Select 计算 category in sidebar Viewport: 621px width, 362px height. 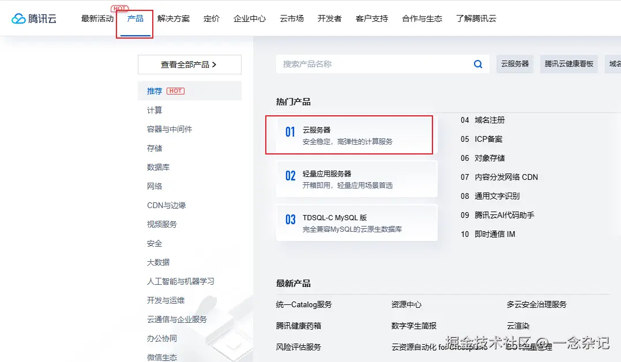click(x=155, y=110)
